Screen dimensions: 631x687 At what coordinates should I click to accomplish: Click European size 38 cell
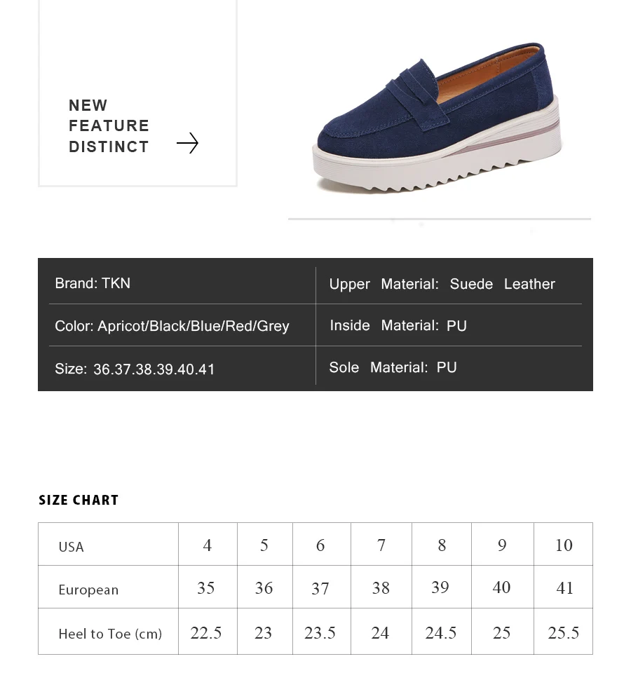click(x=381, y=587)
